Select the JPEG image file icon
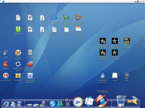Viewport: 145px width, 108px height. (x=30, y=29)
